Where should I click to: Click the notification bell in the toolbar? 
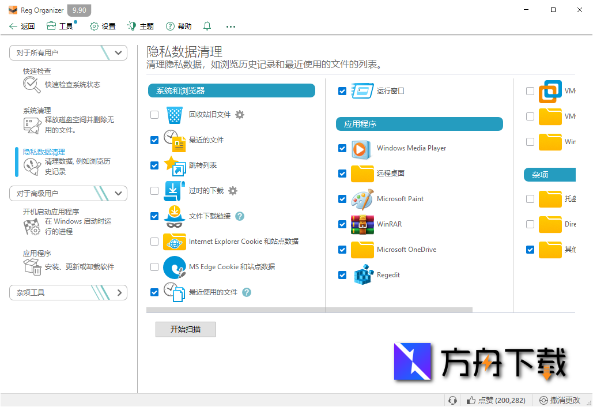[x=206, y=26]
